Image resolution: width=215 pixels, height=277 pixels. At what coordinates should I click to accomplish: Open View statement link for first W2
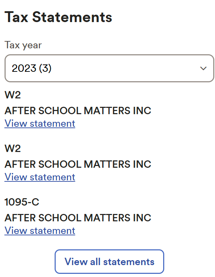click(40, 124)
